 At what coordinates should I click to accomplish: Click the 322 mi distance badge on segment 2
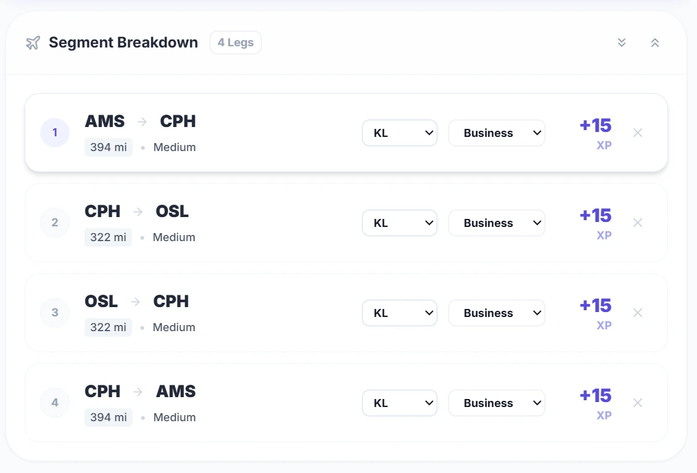point(108,237)
